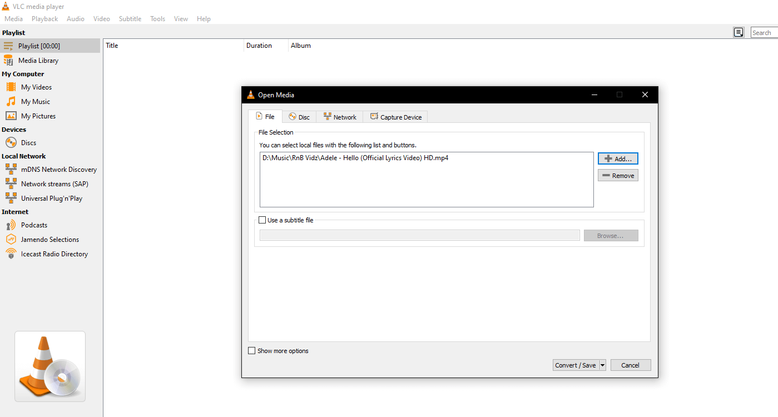778x417 pixels.
Task: Click the Remove button
Action: [x=618, y=175]
